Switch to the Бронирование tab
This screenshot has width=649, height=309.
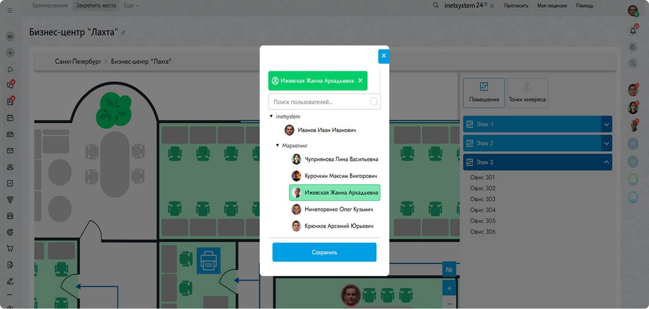[x=50, y=6]
